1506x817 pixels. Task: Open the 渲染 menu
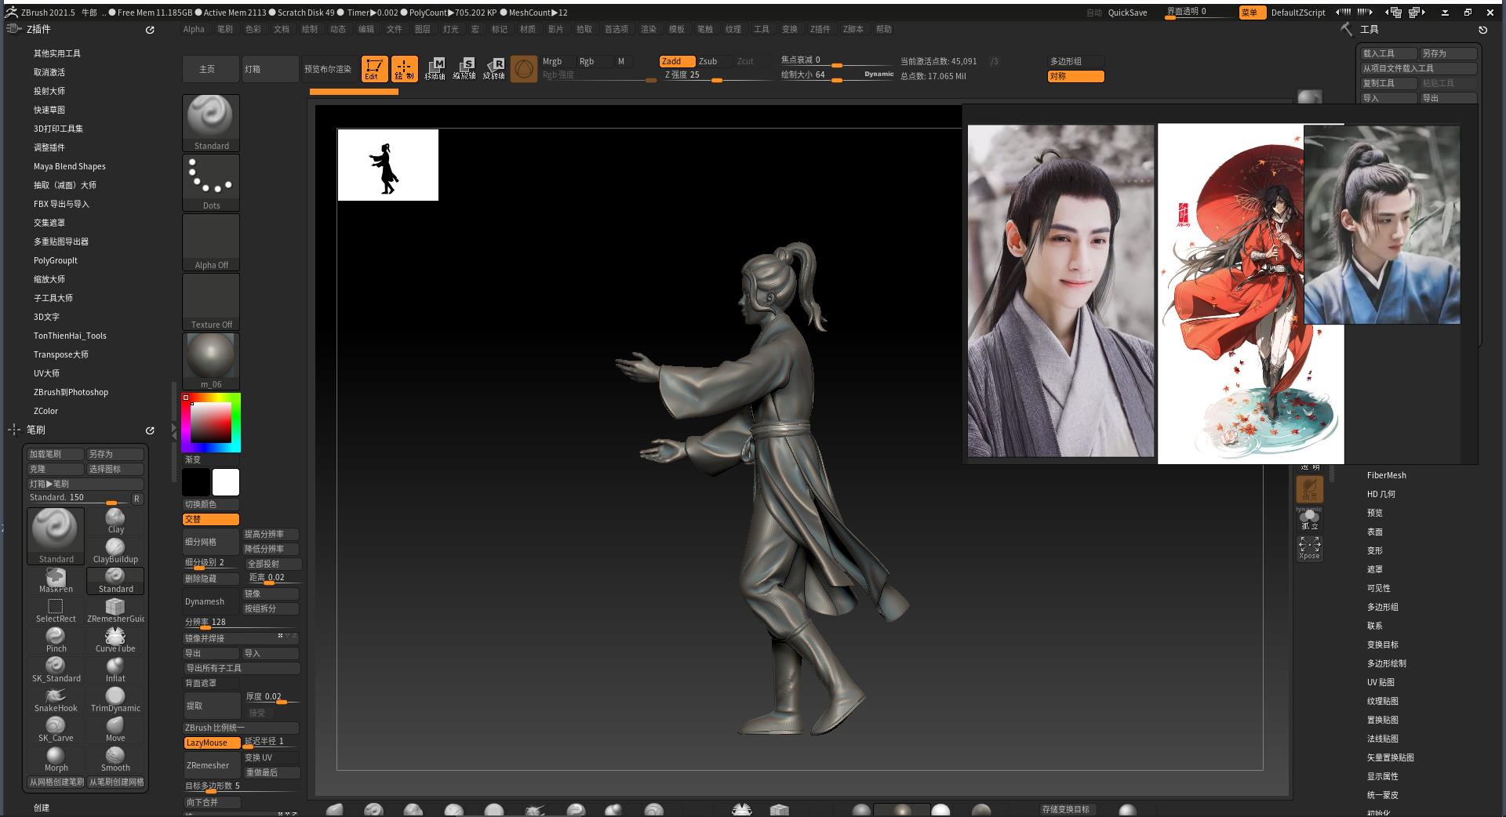[x=648, y=29]
